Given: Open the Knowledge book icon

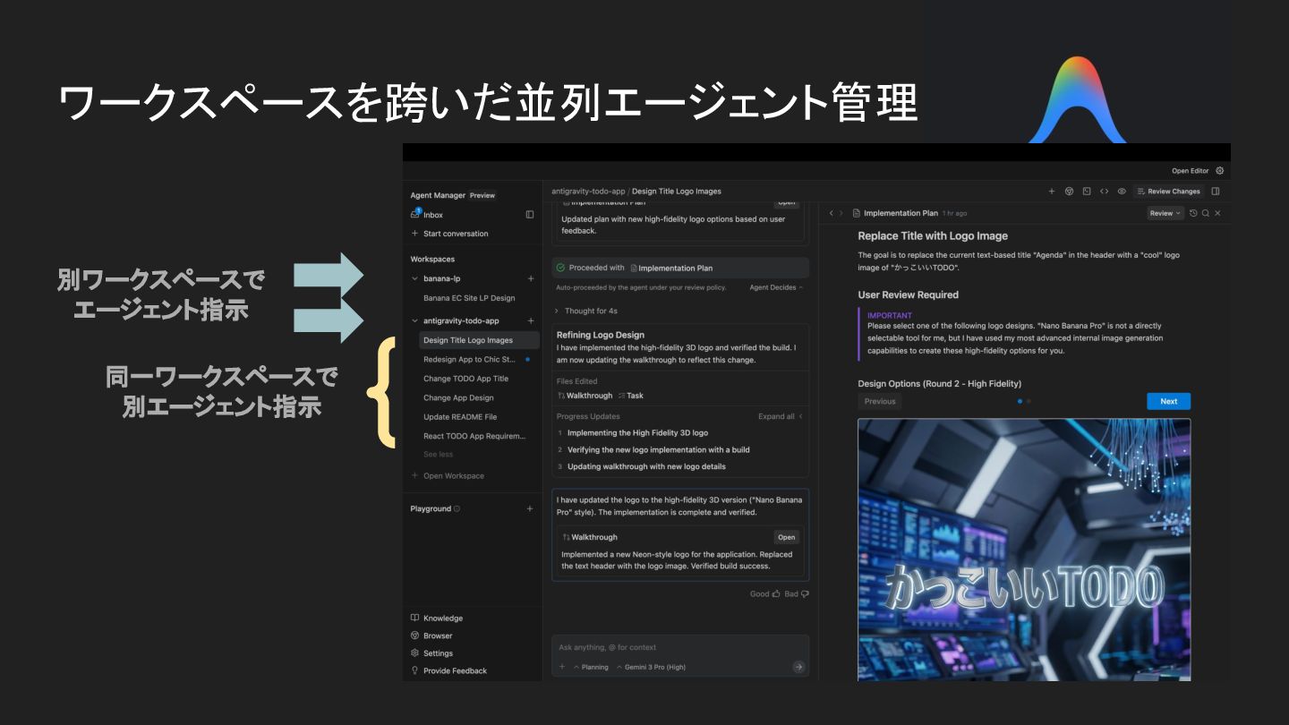Looking at the screenshot, I should [414, 618].
